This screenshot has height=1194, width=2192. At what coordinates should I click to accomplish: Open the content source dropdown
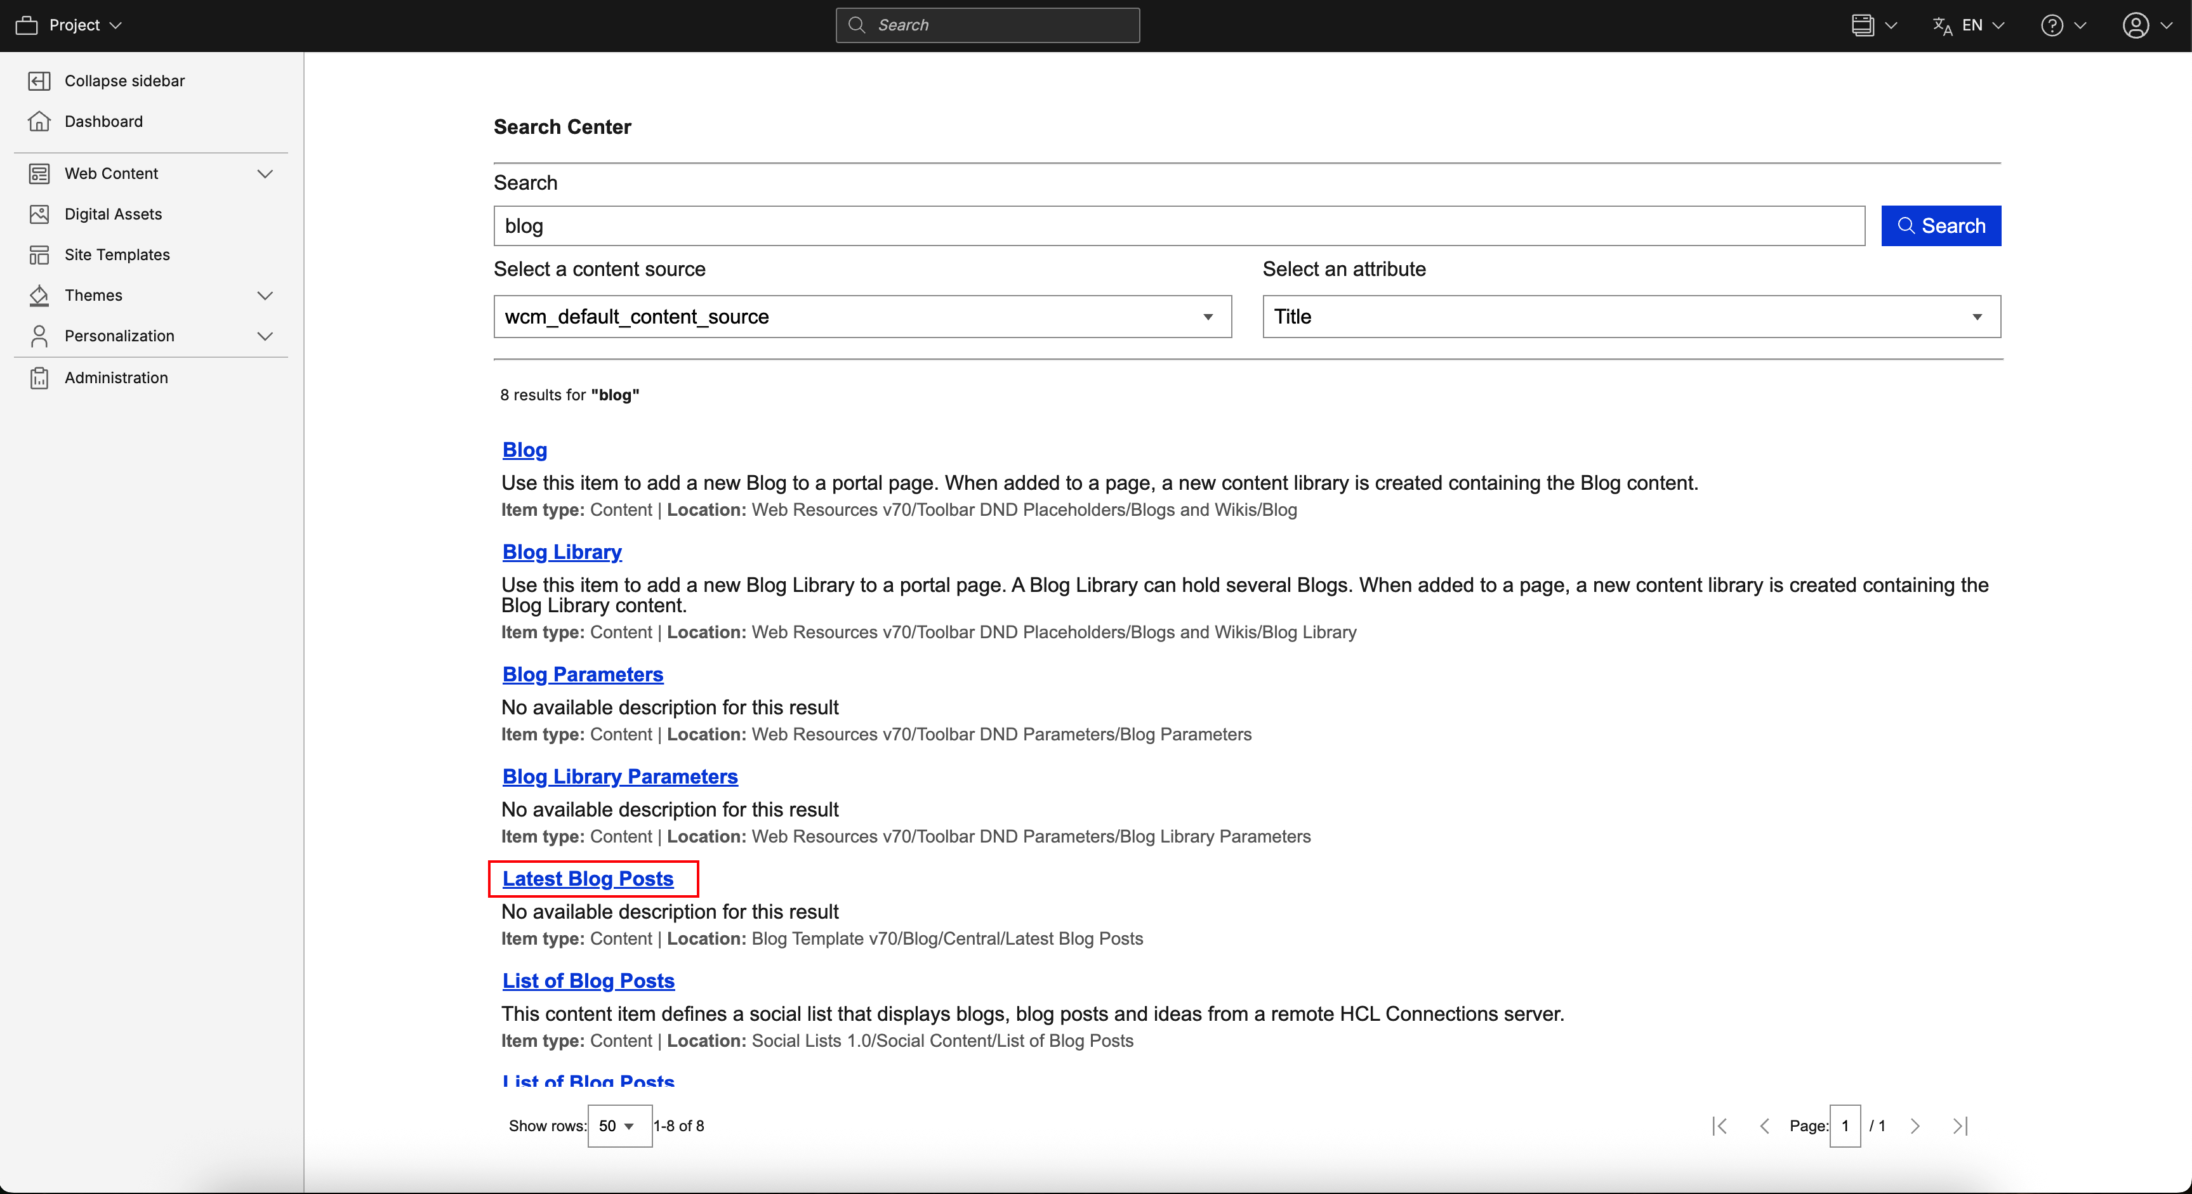862,317
